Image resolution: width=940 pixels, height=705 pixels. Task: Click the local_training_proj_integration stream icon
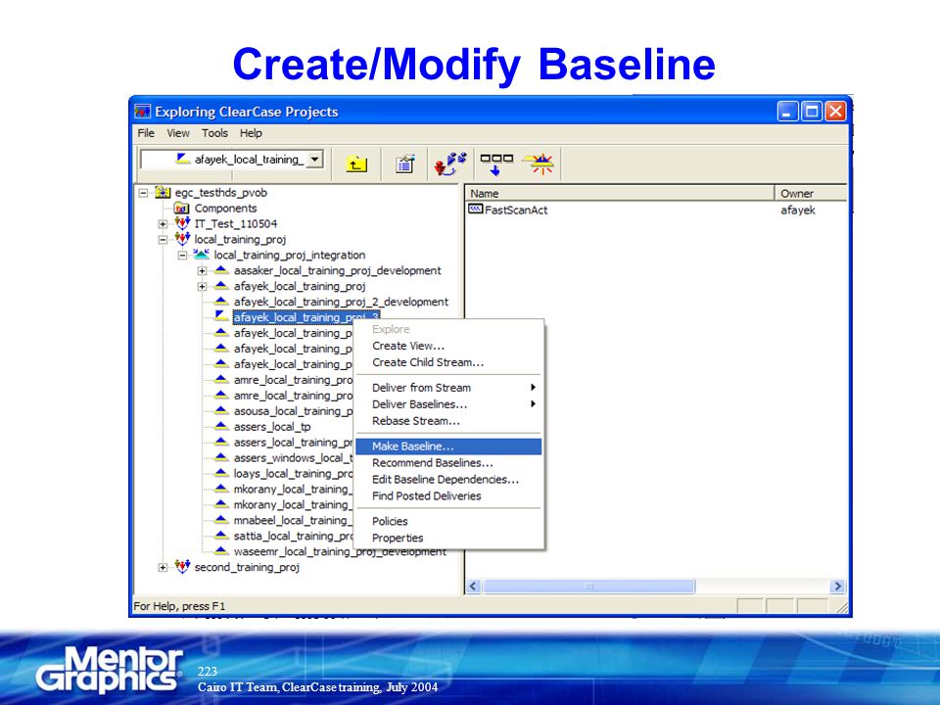click(x=202, y=255)
